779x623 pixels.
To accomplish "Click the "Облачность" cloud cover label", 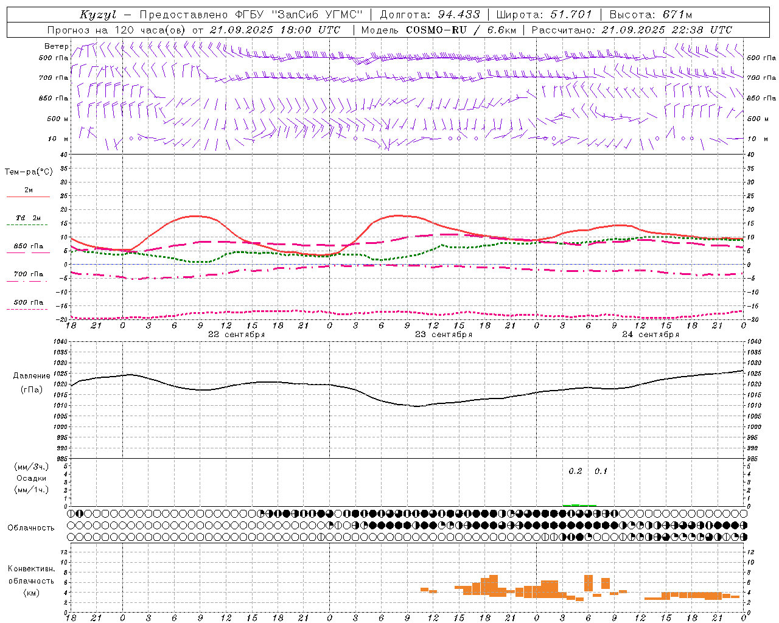I will (x=31, y=527).
